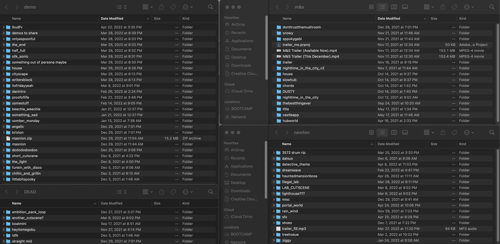
Task: Toggle sort by Name in newton window
Action: click(287, 144)
